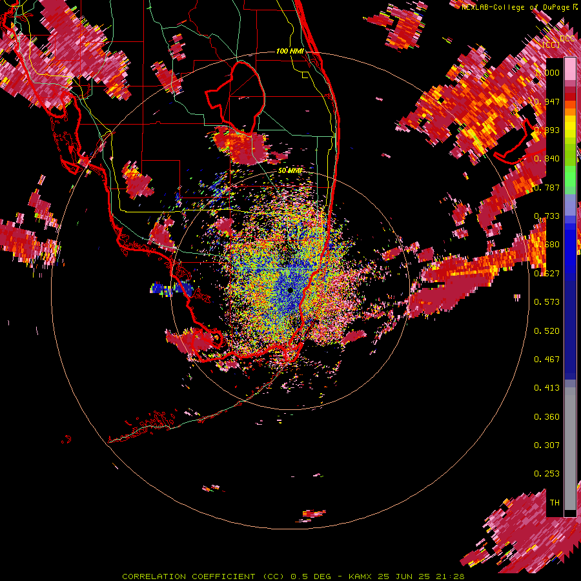Click the 0.5 DEG elevation text
This screenshot has height=581, width=581.
311,576
